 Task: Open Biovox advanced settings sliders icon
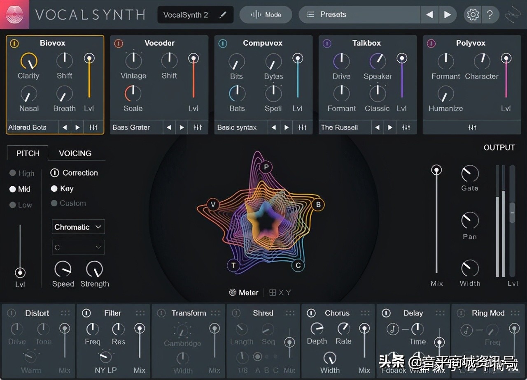click(x=93, y=127)
